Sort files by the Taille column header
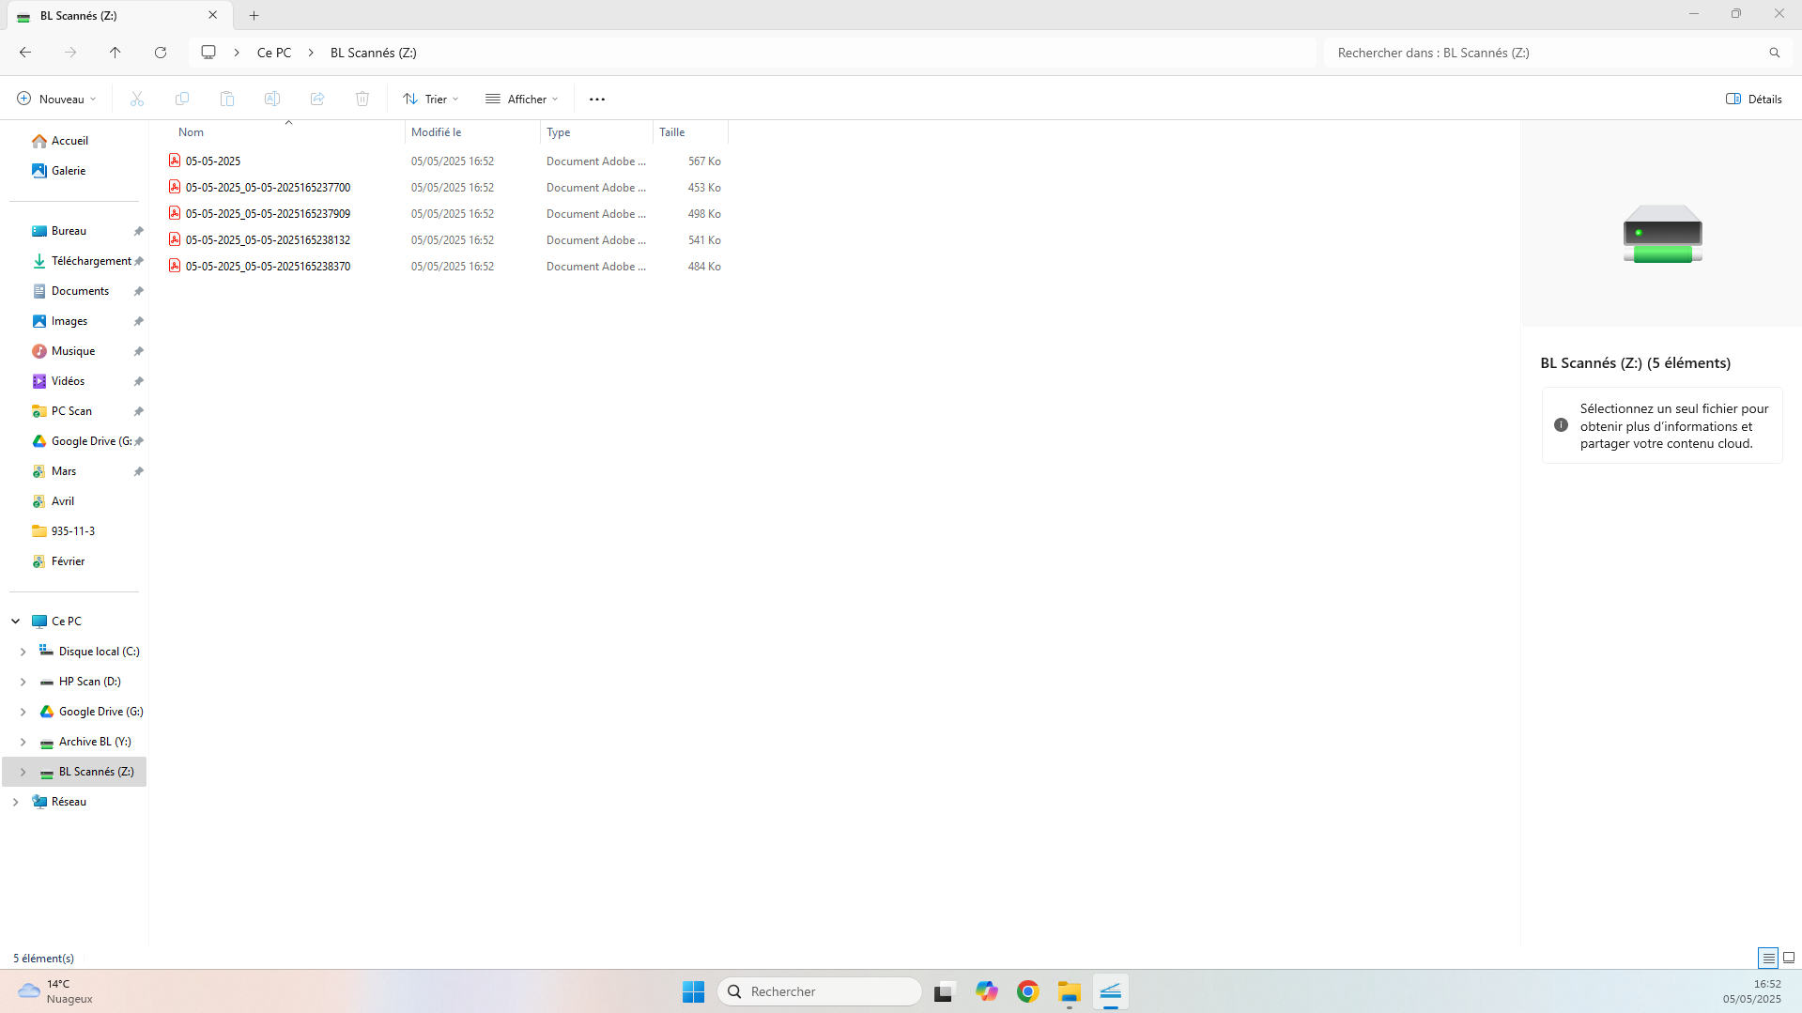This screenshot has height=1013, width=1802. (x=672, y=132)
